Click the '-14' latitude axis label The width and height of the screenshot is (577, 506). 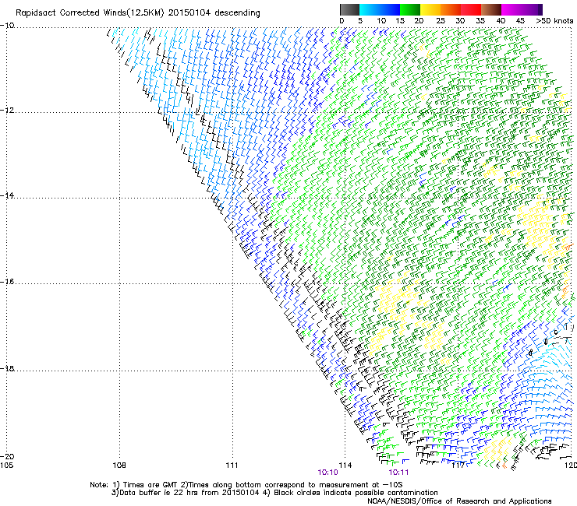[7, 196]
